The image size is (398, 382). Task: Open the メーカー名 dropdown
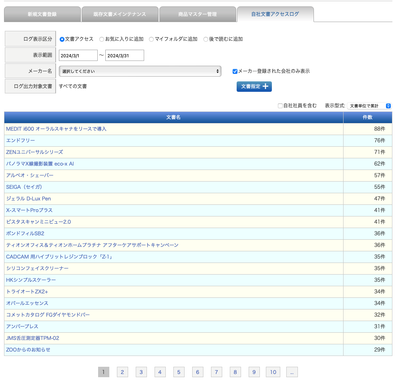[x=140, y=71]
